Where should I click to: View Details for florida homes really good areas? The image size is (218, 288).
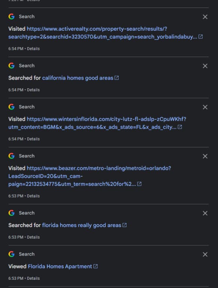(33, 237)
